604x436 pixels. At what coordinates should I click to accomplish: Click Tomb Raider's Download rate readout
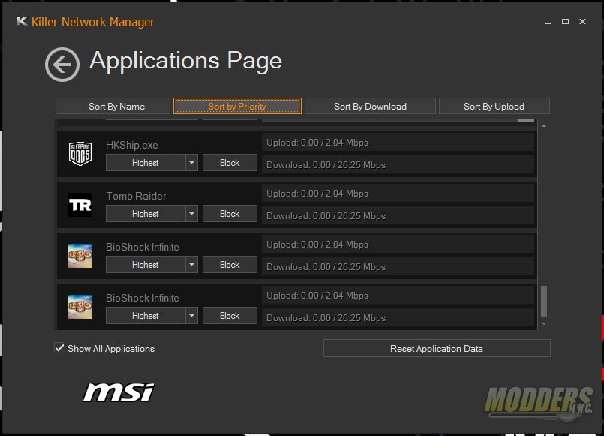(398, 215)
